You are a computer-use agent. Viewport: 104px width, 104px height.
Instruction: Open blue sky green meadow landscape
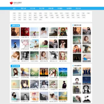(x=63, y=72)
